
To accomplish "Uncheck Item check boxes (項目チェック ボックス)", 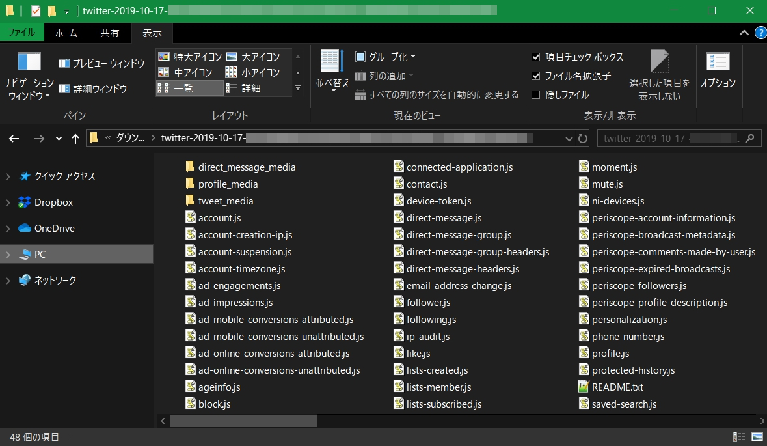I will 535,57.
